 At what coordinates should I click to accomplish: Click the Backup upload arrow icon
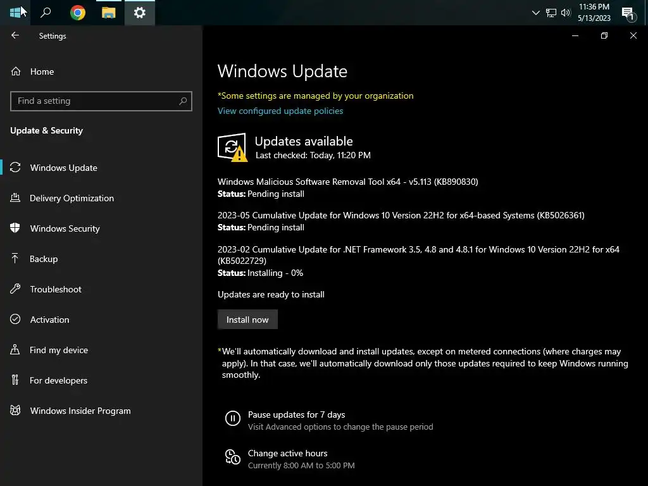(x=15, y=258)
